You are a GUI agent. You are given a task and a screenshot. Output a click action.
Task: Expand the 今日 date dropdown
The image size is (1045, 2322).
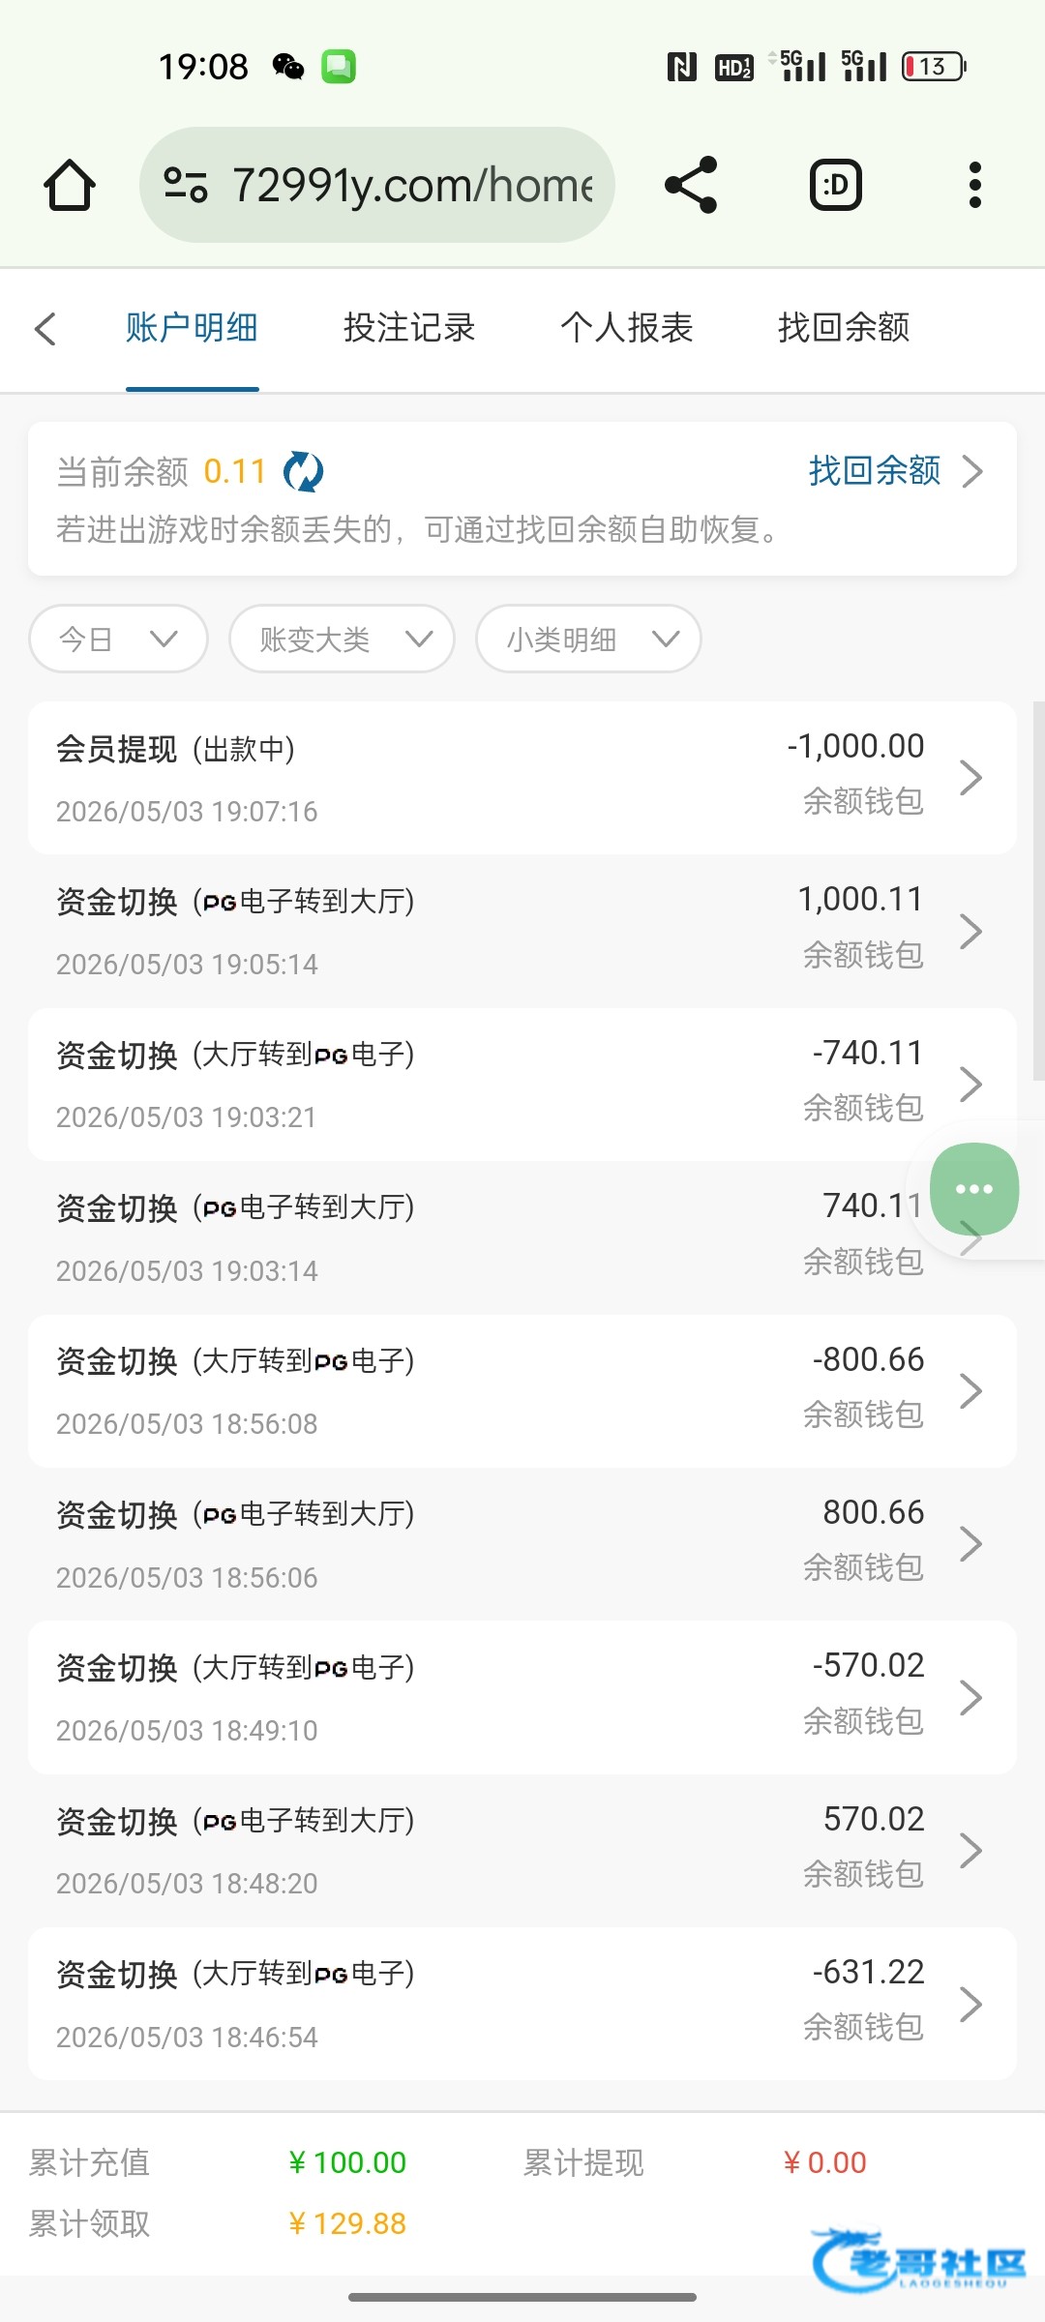point(119,639)
